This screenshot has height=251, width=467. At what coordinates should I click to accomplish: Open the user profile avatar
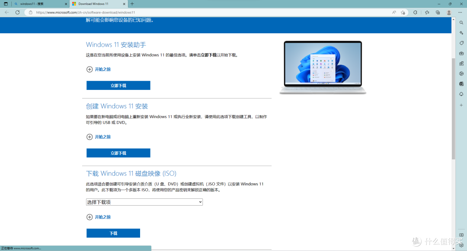449,13
